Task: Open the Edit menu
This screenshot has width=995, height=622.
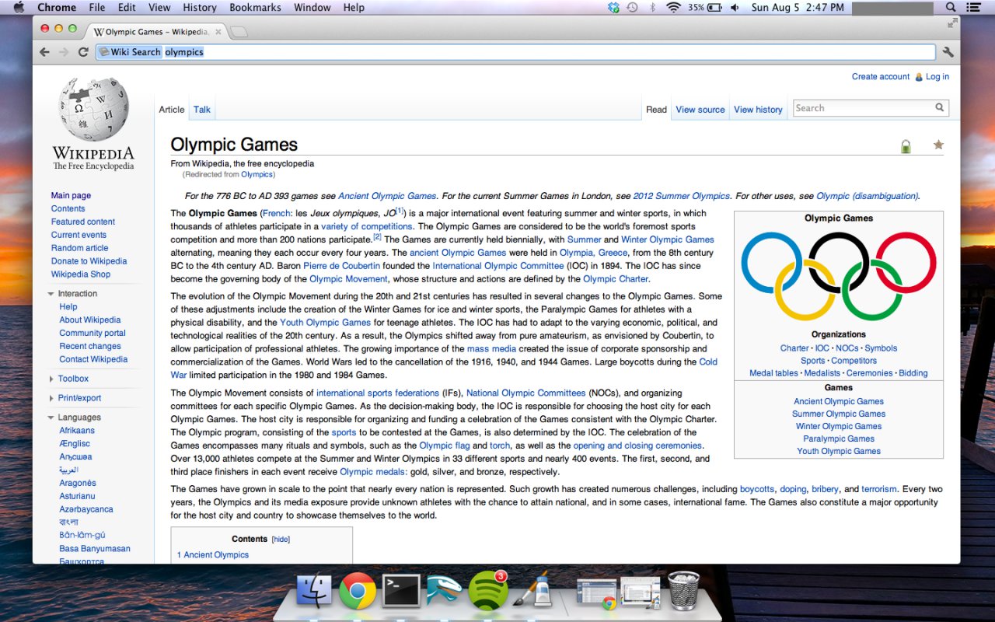Action: 127,7
